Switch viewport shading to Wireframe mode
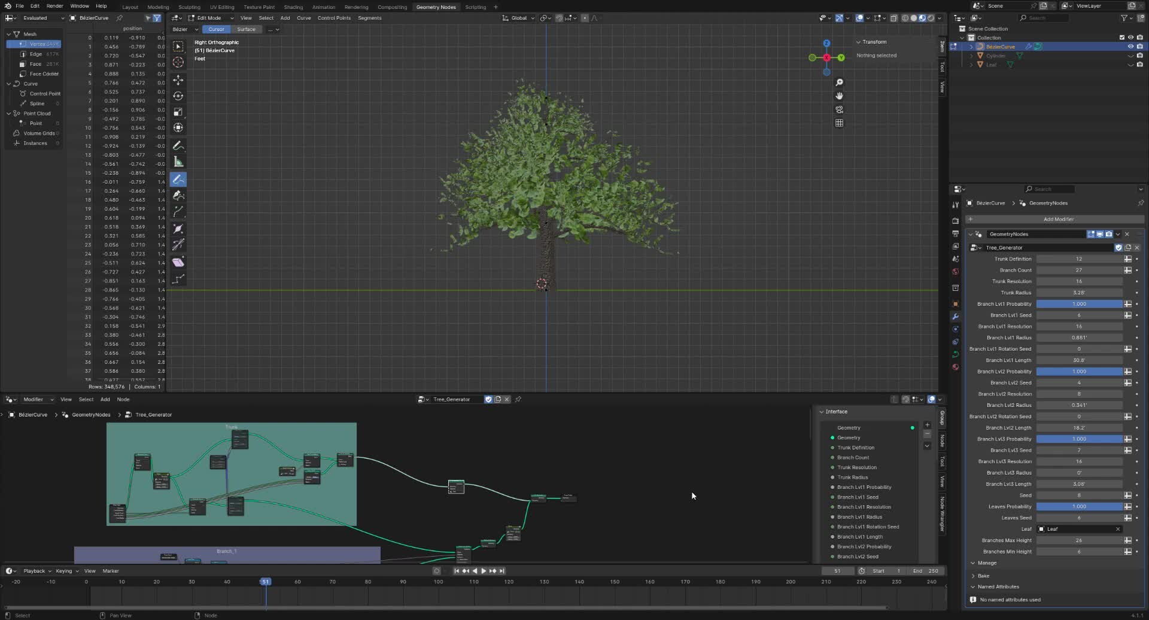The width and height of the screenshot is (1149, 620). point(905,18)
